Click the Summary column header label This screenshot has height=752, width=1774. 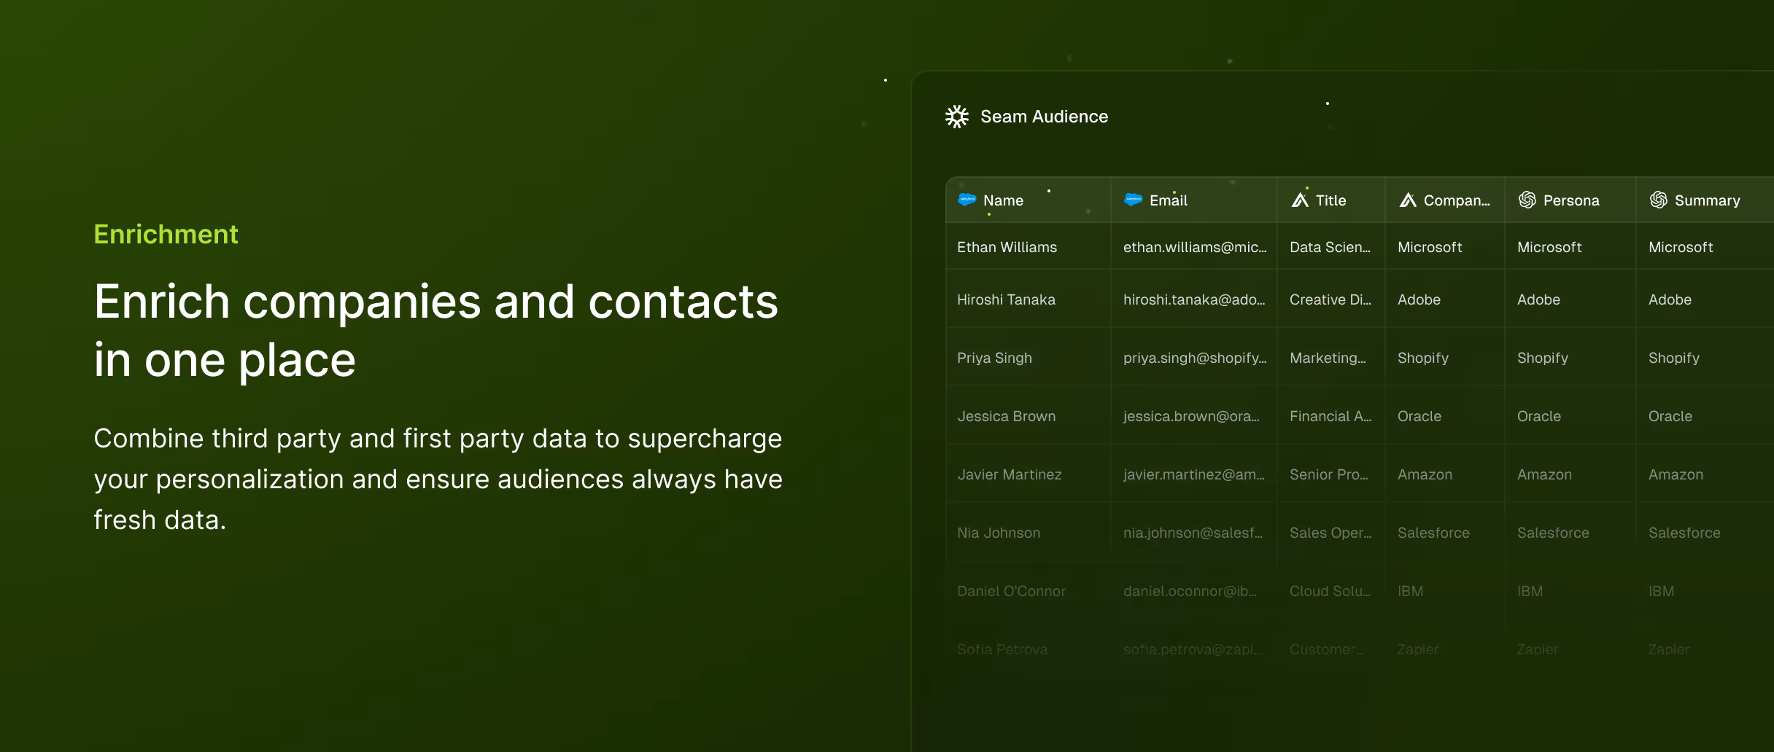pos(1707,200)
